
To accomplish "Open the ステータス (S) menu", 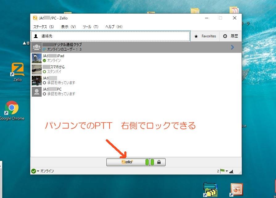I will [x=43, y=27].
